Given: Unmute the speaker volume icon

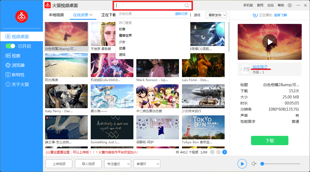Looking at the screenshot, I should click(254, 164).
